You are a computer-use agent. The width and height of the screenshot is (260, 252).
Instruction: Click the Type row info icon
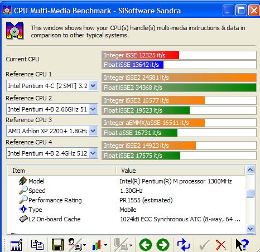(23, 209)
